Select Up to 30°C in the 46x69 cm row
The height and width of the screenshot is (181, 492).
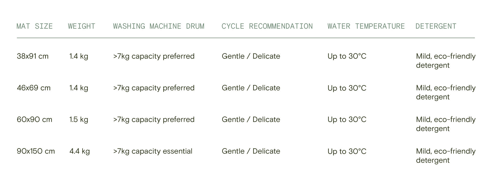click(347, 88)
